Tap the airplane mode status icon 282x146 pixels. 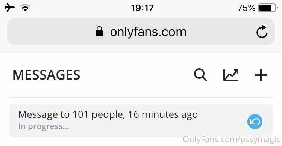coord(9,8)
